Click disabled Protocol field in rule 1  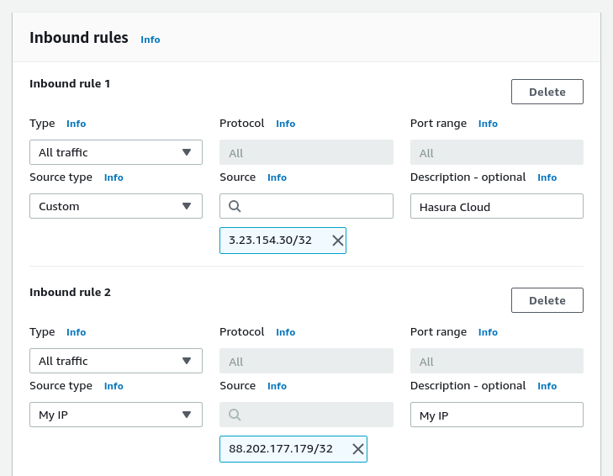[x=306, y=152]
